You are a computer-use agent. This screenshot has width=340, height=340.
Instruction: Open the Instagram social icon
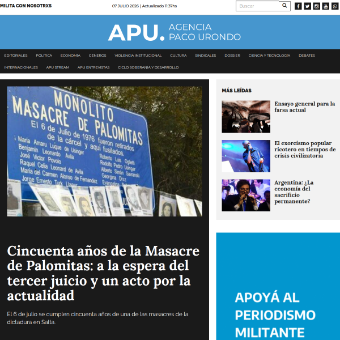(317, 6)
